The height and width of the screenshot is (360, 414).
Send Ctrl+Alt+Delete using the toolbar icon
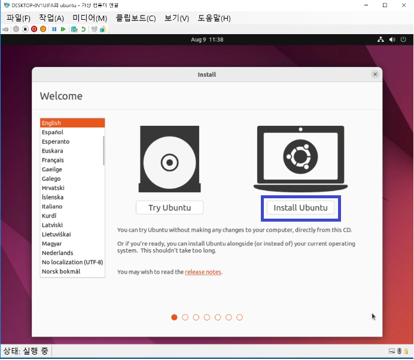5,29
